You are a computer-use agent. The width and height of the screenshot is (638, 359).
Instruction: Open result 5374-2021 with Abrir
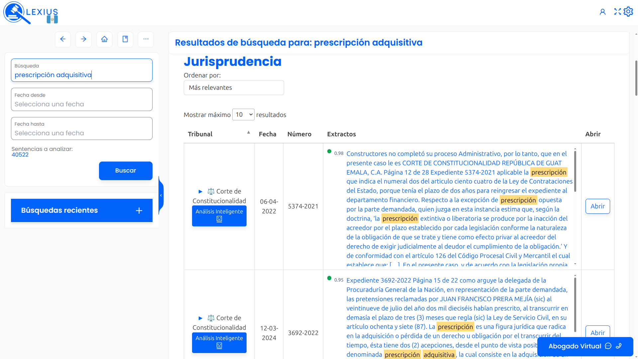point(597,206)
